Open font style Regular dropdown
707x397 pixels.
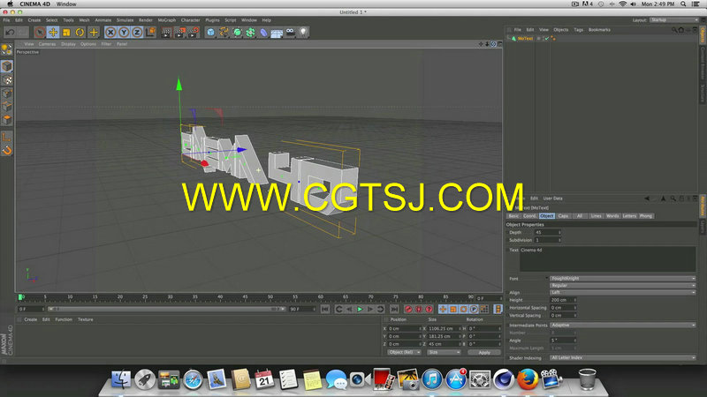pyautogui.click(x=623, y=285)
